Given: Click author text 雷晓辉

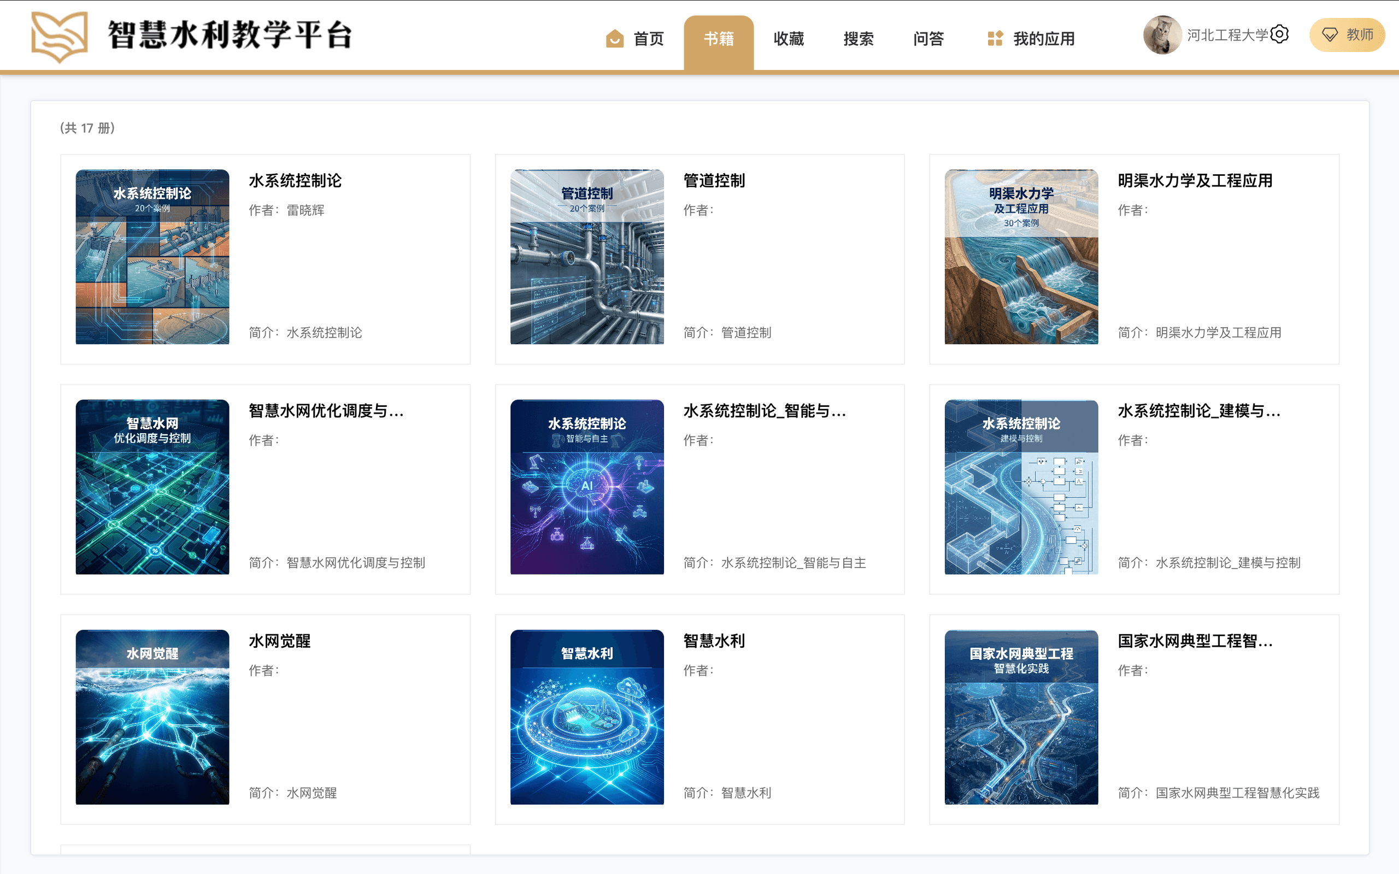Looking at the screenshot, I should click(305, 210).
